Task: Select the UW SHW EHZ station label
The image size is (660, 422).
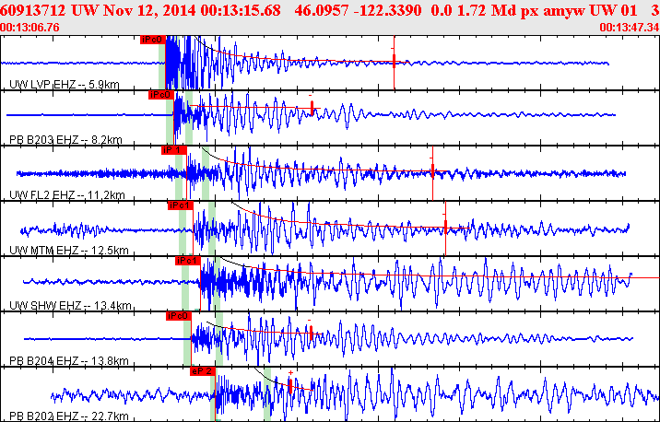Action: [x=70, y=306]
